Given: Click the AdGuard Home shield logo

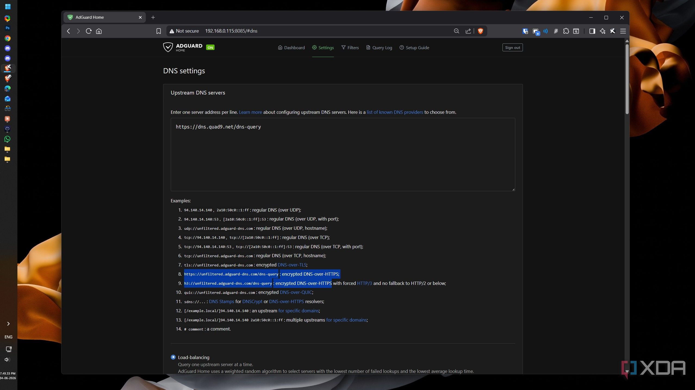Looking at the screenshot, I should pyautogui.click(x=168, y=47).
